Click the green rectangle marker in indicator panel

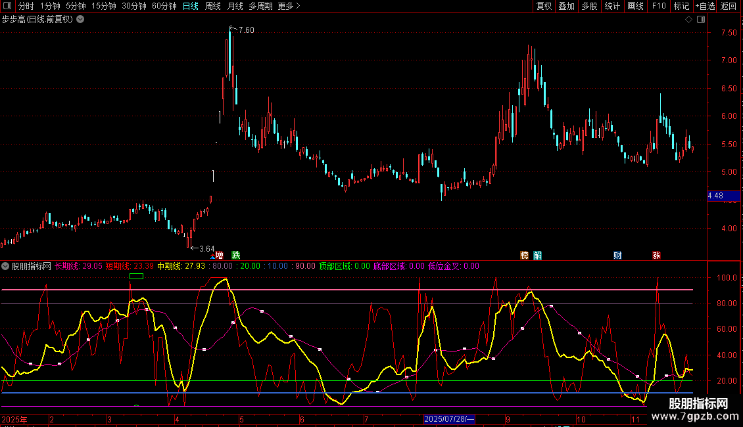pyautogui.click(x=136, y=277)
